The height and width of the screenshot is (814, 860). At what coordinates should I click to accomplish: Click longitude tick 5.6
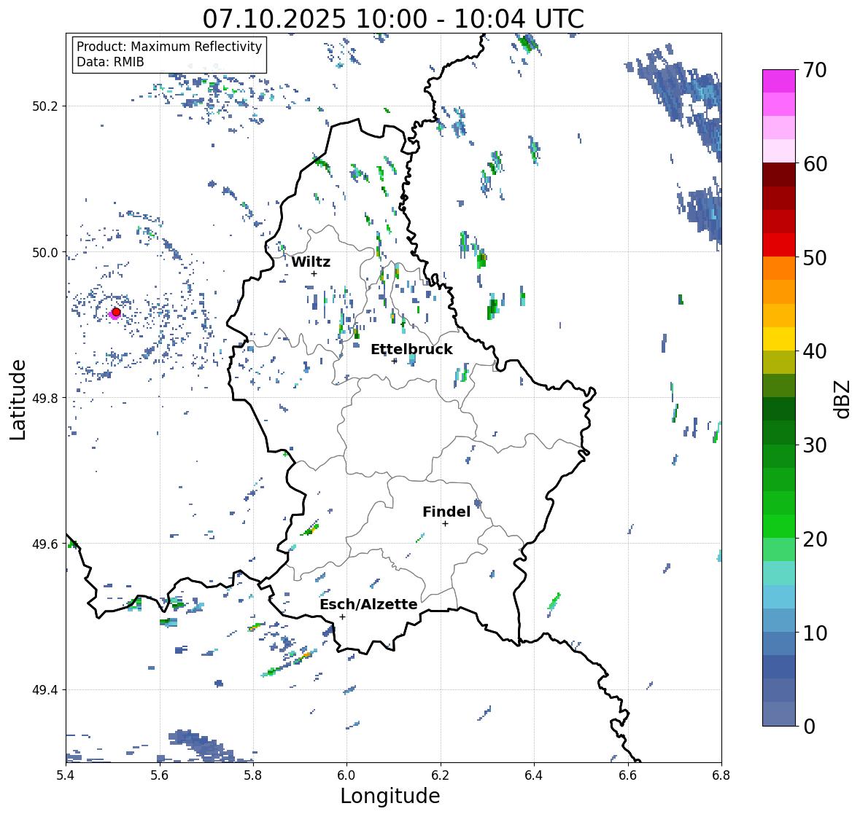point(160,775)
